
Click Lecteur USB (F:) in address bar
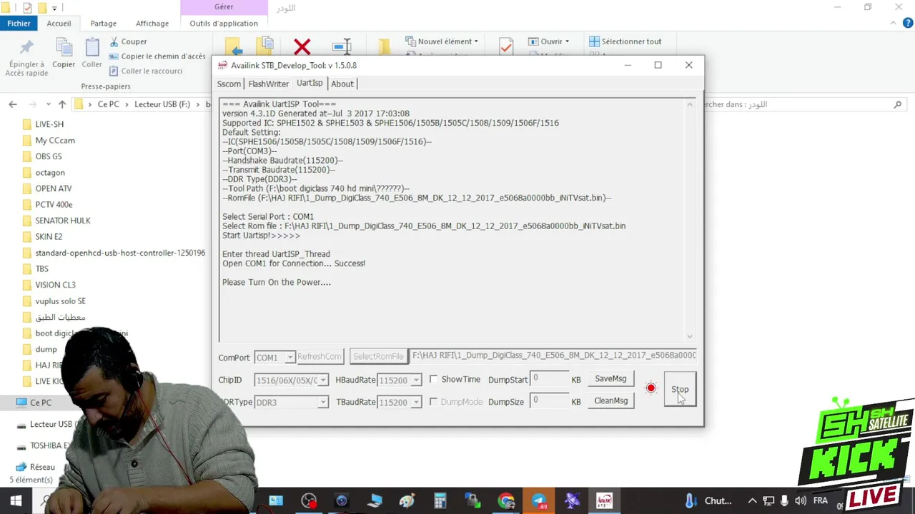pyautogui.click(x=162, y=104)
